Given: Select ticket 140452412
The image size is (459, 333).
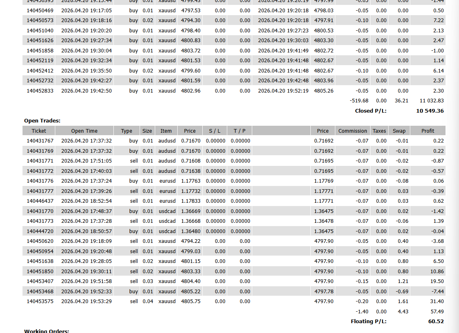Looking at the screenshot, I should 40,70.
